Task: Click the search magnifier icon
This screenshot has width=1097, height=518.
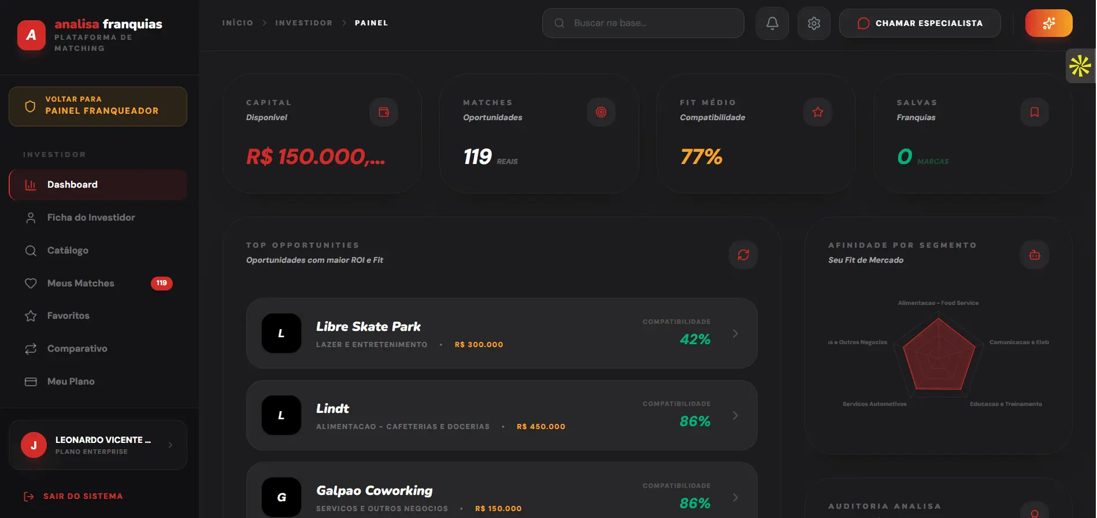Action: click(559, 23)
